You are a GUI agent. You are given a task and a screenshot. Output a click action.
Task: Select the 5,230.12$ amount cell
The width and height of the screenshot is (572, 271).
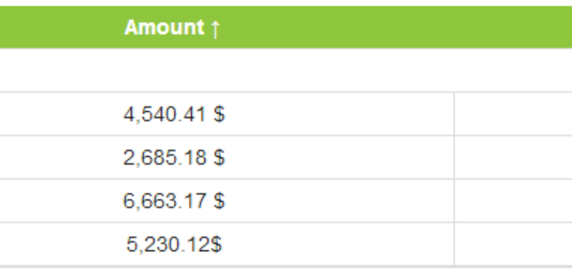tap(227, 244)
